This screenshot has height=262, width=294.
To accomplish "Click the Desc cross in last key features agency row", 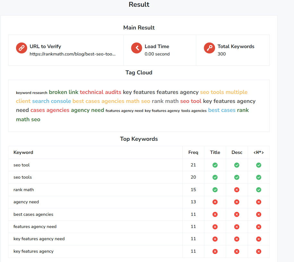I will [237, 251].
